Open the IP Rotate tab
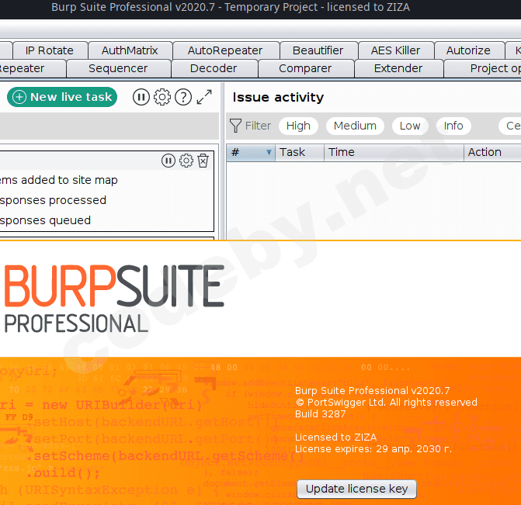 click(50, 50)
